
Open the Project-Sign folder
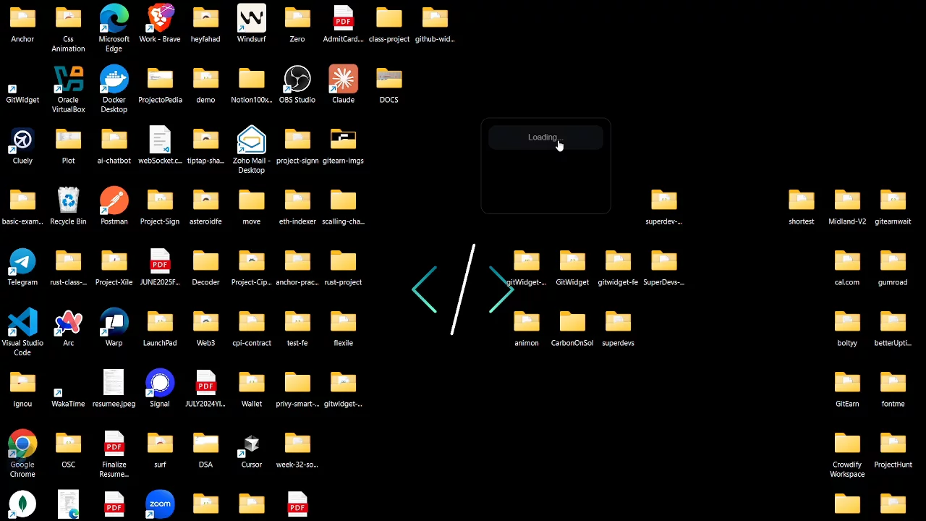click(x=160, y=201)
